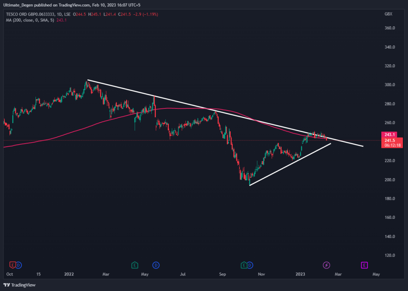Click the last May label on time axis
This screenshot has width=408, height=291.
[x=376, y=274]
